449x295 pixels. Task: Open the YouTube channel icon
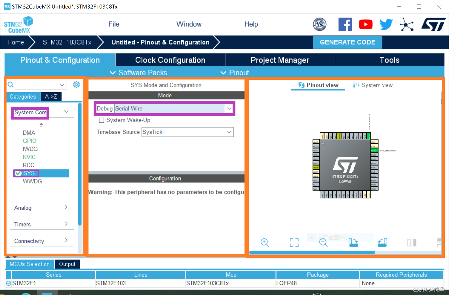[366, 24]
